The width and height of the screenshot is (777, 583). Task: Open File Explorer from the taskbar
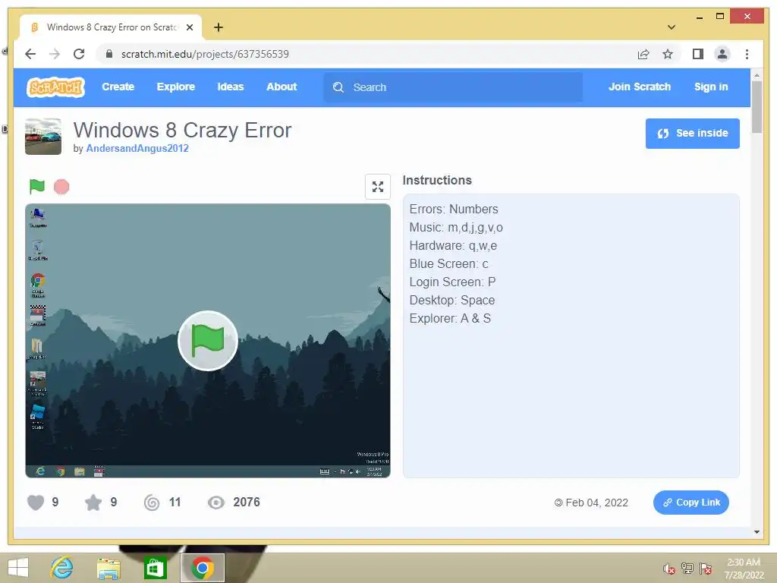[x=109, y=569]
